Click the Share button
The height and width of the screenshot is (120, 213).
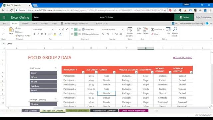pyautogui.click(x=184, y=17)
